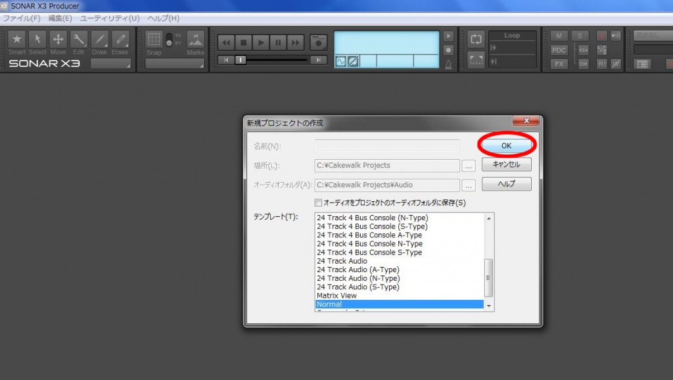Toggle input echo (speaker icon)
The height and width of the screenshot is (380, 673).
(616, 36)
